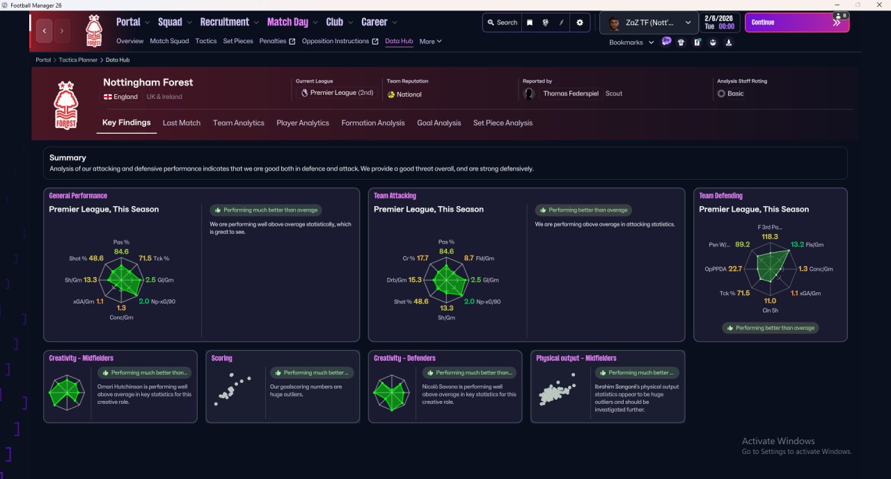Expand the Squad menu chevron
This screenshot has width=891, height=479.
189,22
